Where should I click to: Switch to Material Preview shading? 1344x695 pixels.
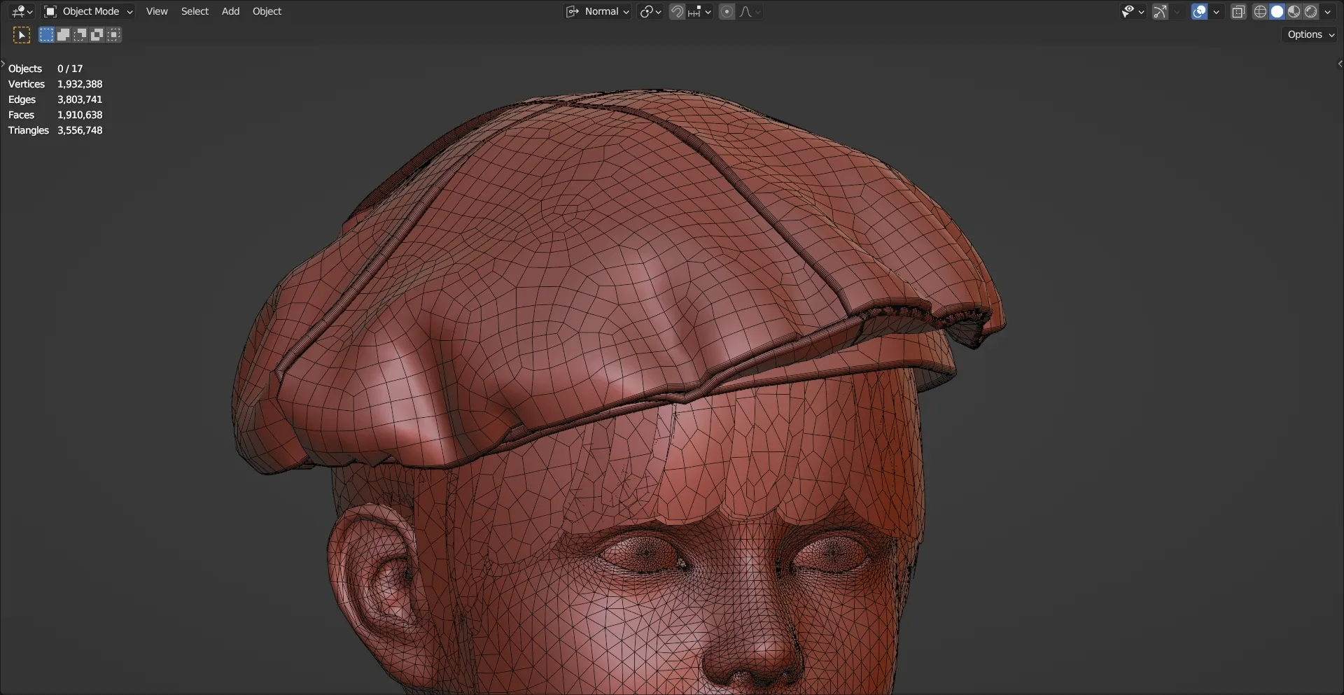[x=1294, y=11]
